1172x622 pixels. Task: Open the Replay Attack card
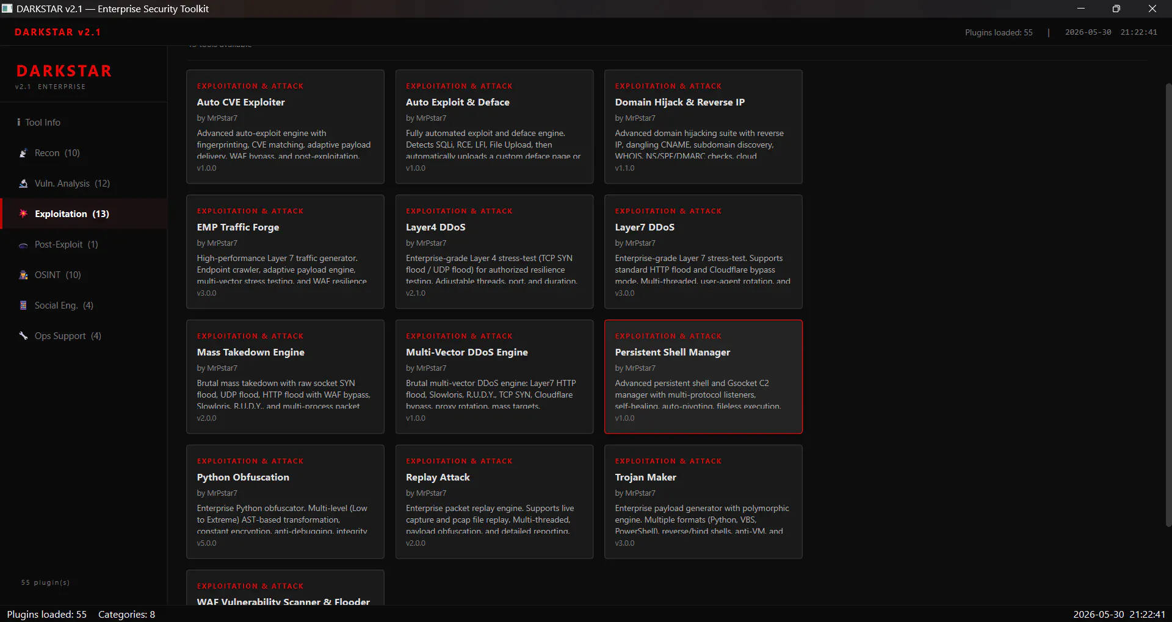[494, 502]
